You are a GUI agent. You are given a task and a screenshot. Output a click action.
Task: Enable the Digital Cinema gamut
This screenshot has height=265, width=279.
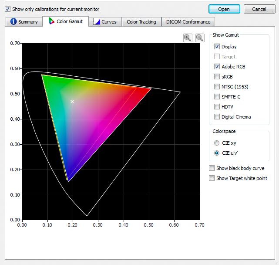coord(217,116)
